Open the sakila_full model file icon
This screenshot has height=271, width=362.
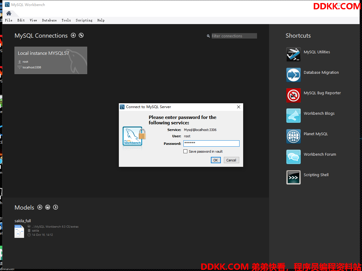(x=19, y=231)
